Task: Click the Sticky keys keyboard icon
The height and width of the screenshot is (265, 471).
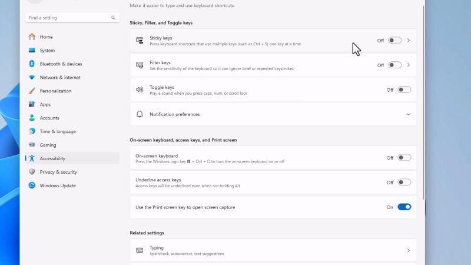Action: [x=140, y=41]
